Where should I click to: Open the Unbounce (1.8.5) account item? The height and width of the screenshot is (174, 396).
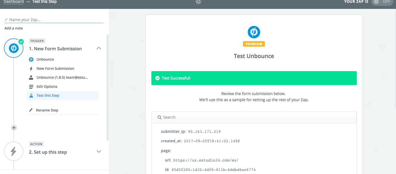62,78
